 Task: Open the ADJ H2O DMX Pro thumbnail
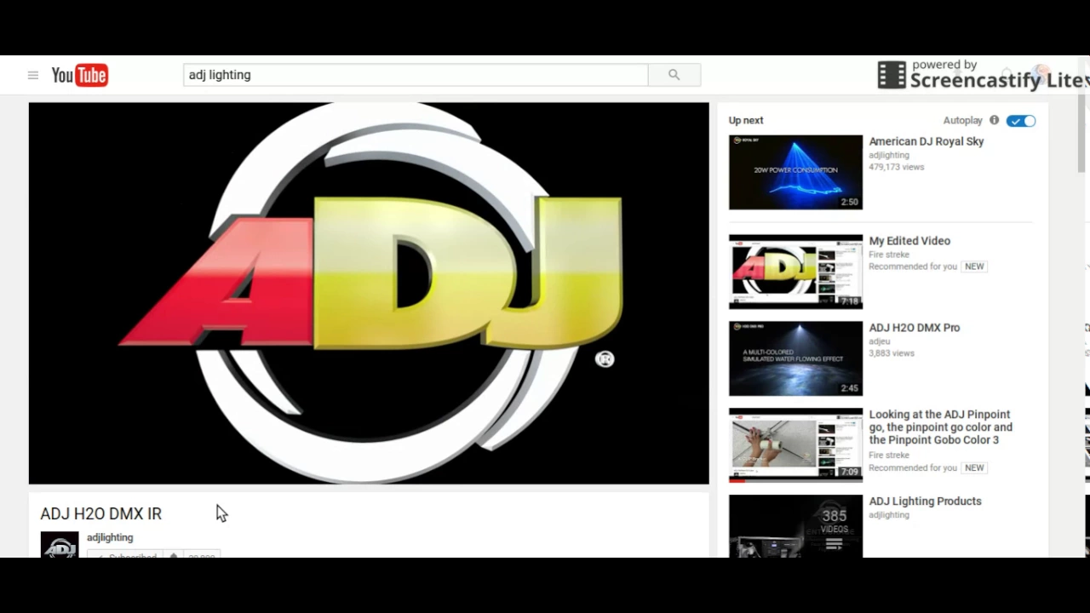click(795, 358)
